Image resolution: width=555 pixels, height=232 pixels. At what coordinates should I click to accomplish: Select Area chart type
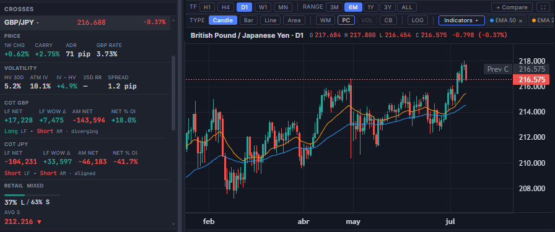pos(294,20)
